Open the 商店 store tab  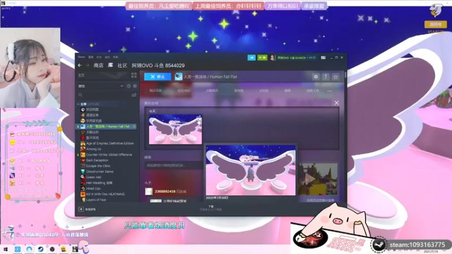tap(98, 65)
